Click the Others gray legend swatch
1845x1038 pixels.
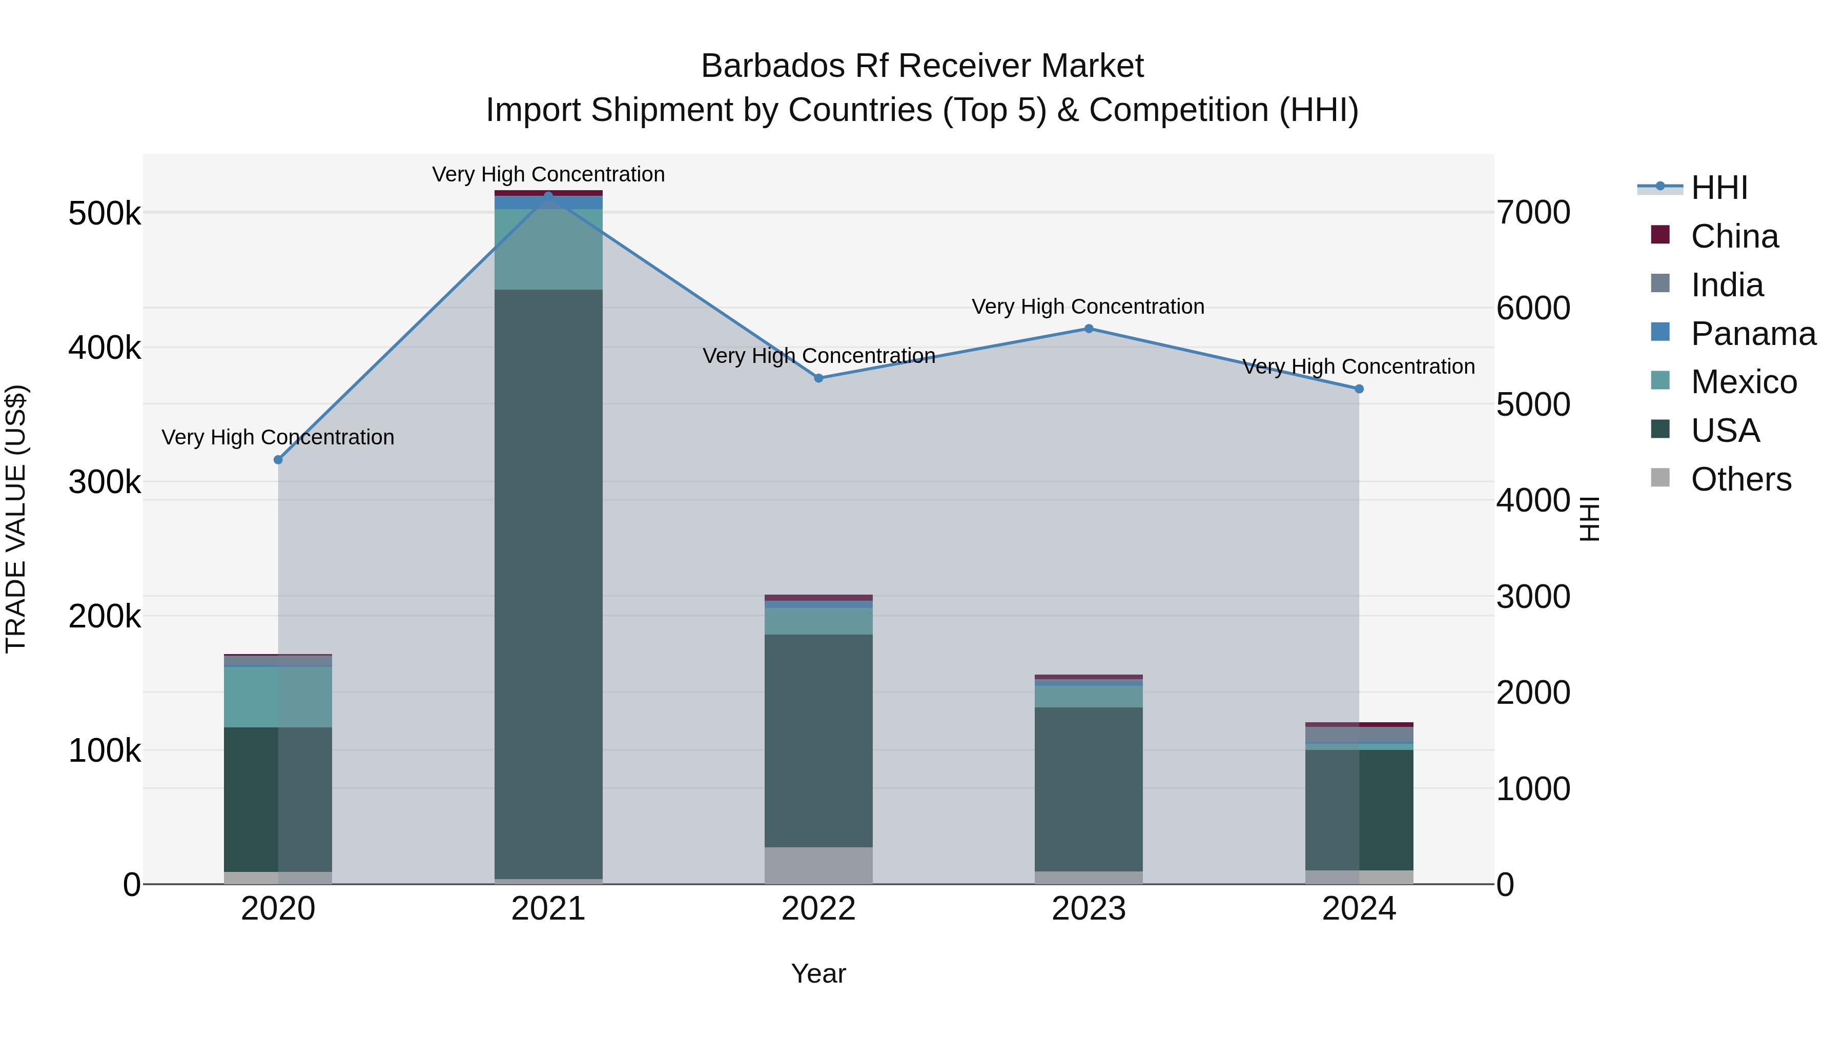(1660, 477)
